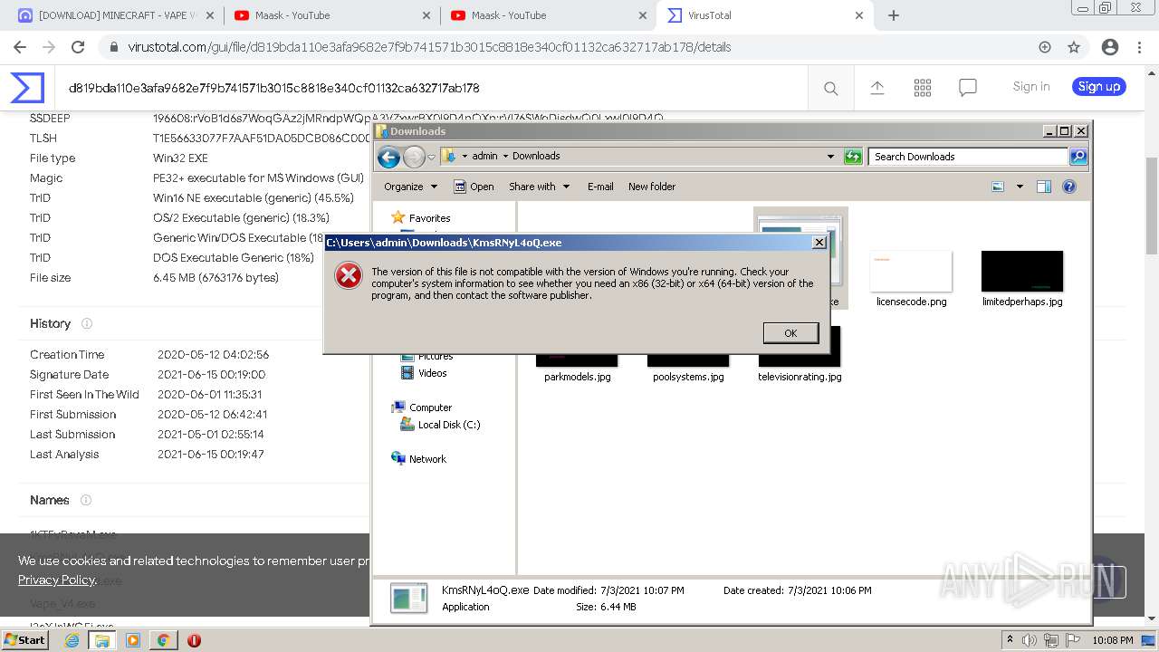This screenshot has height=652, width=1159.
Task: Select Computer in the navigation pane
Action: pos(429,407)
